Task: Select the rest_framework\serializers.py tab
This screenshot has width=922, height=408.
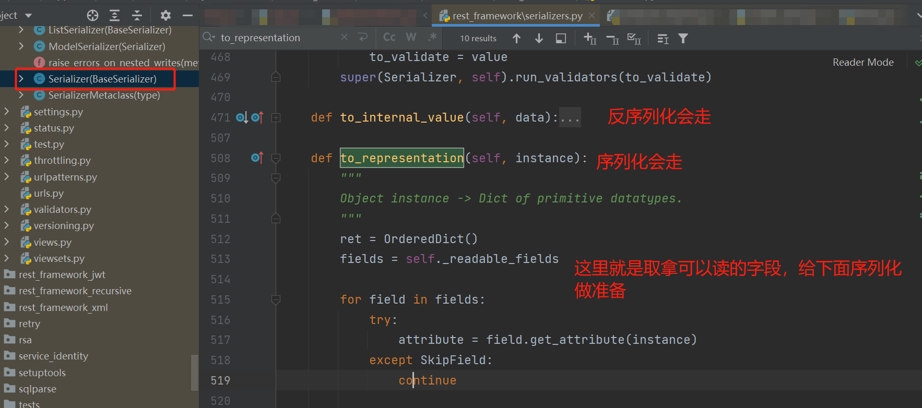Action: pyautogui.click(x=517, y=16)
